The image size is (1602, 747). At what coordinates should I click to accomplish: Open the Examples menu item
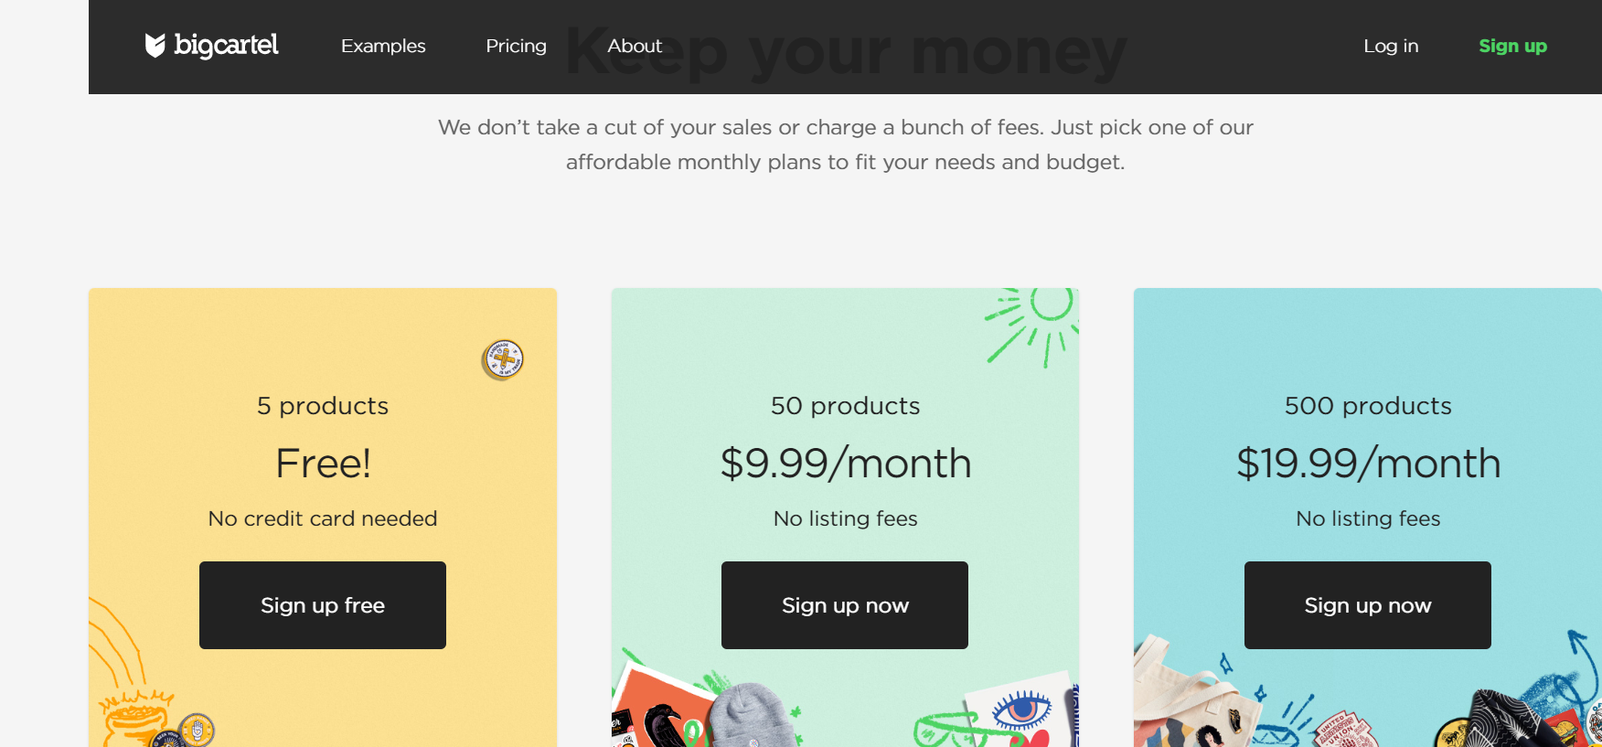(383, 46)
